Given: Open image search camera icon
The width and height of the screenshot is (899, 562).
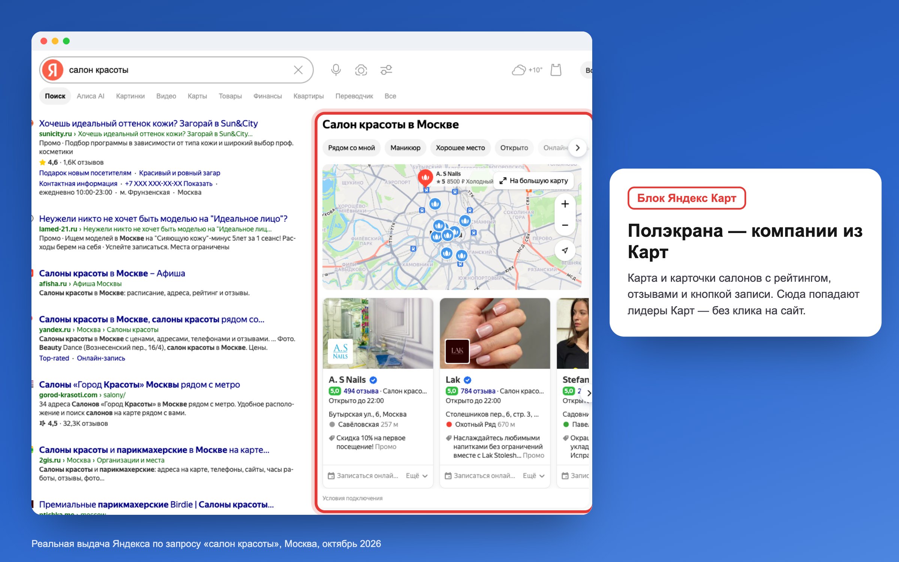Looking at the screenshot, I should (x=361, y=70).
